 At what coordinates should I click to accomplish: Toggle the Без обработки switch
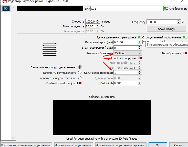[x=184, y=53]
